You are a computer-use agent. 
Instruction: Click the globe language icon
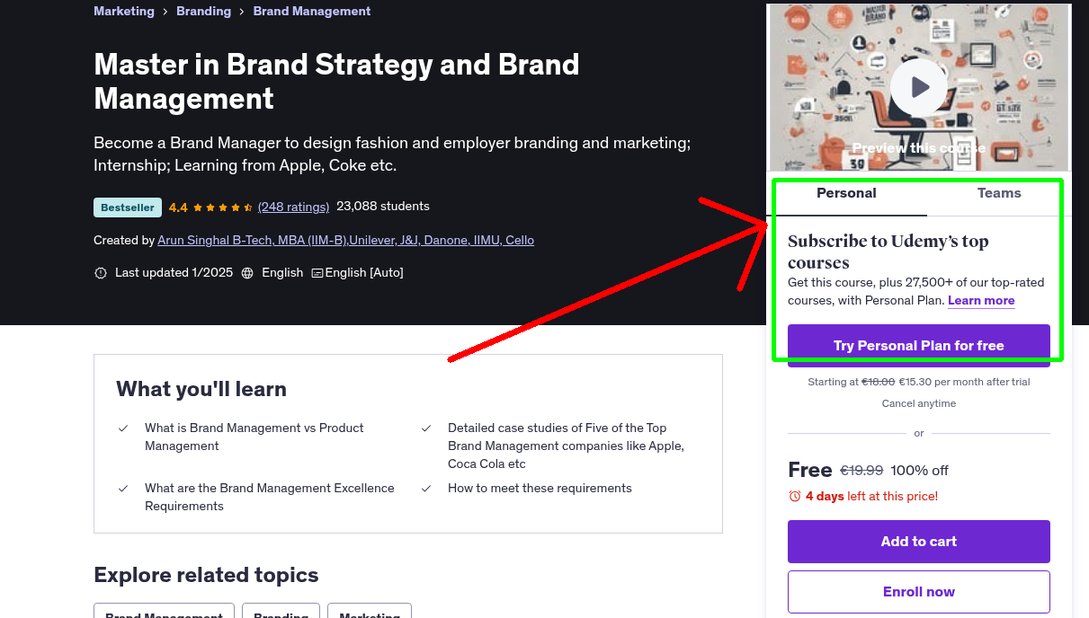[x=247, y=273]
